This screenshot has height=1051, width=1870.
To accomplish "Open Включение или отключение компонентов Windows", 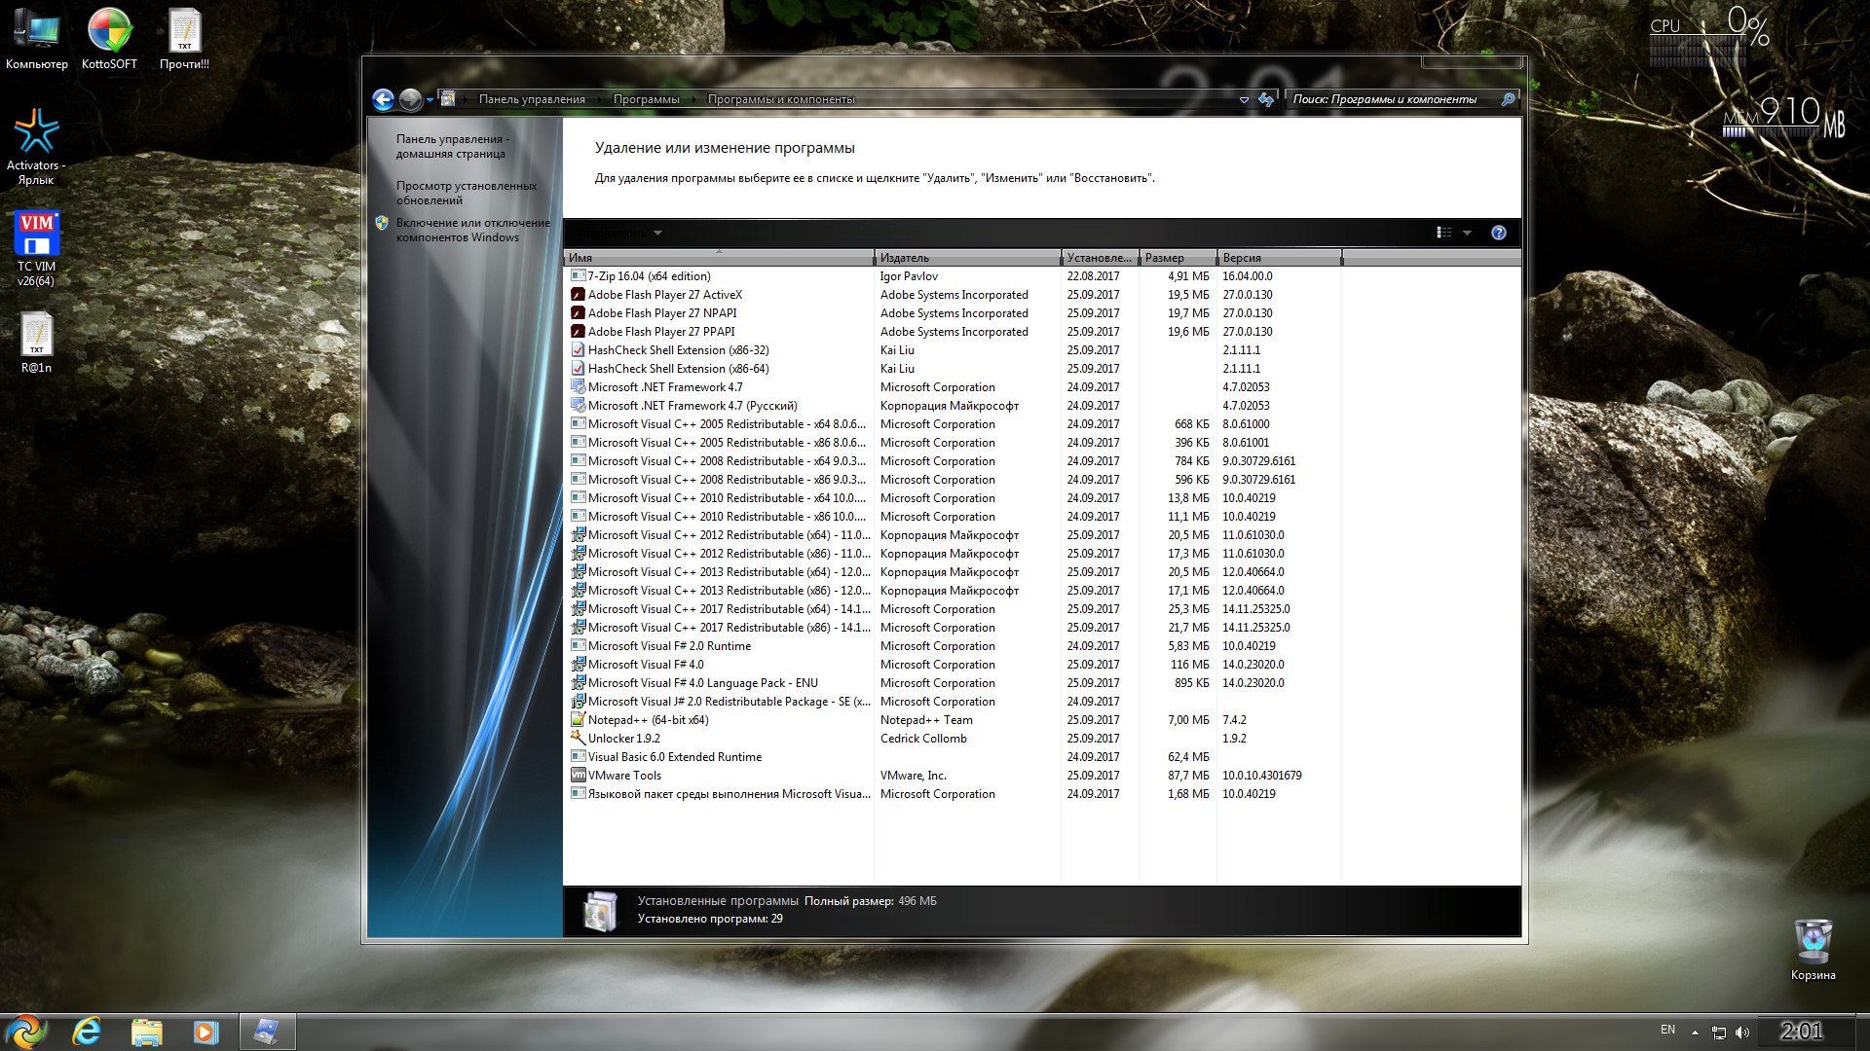I will point(472,230).
